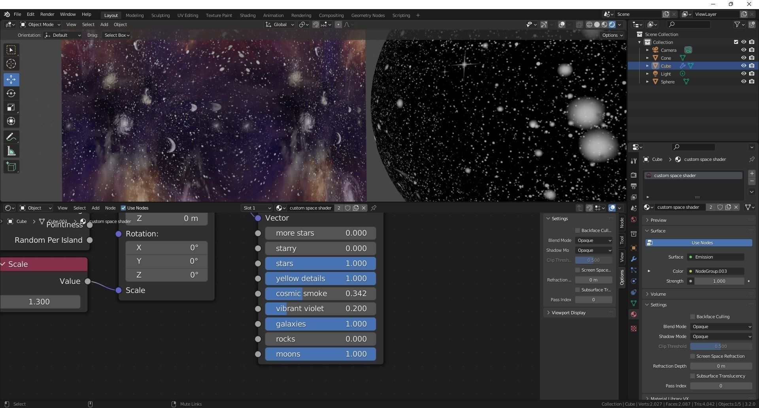This screenshot has height=408, width=759.
Task: Open the Material properties tab icon
Action: pos(634,314)
